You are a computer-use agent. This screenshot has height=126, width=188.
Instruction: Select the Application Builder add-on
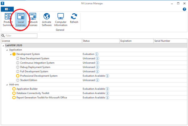(x=27, y=89)
